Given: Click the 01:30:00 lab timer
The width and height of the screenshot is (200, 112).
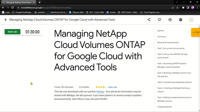Looking at the screenshot, I should [32, 32].
